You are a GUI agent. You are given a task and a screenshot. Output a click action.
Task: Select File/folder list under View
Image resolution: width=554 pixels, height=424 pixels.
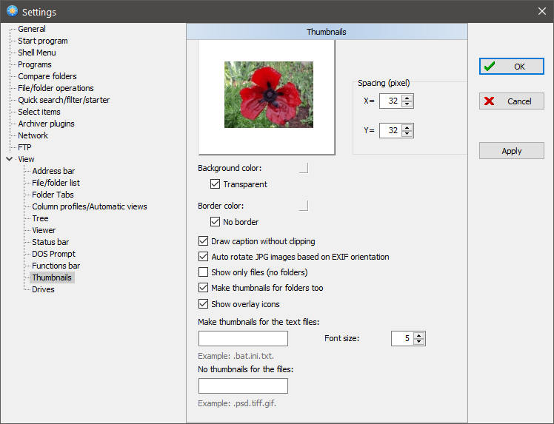(x=56, y=183)
